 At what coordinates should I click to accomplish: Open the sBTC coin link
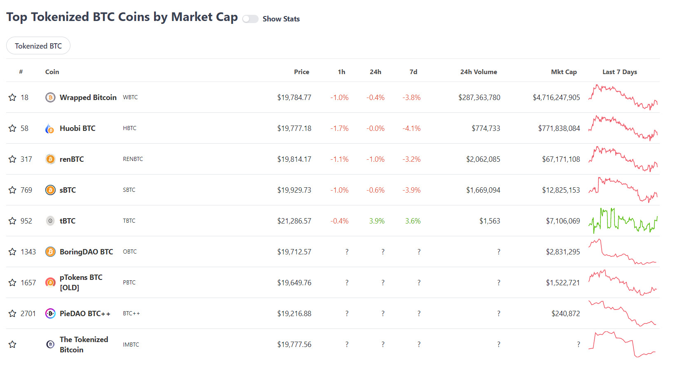coord(68,190)
